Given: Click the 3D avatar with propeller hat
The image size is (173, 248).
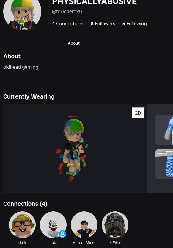Looking at the screenshot, I should point(72,148).
